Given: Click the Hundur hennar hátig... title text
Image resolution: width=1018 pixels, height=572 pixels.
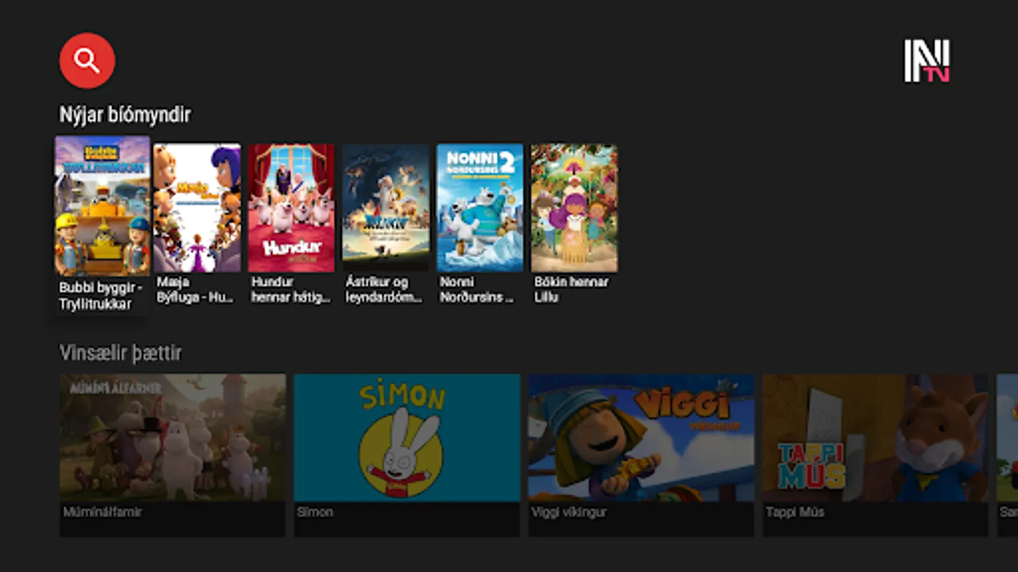Looking at the screenshot, I should 291,289.
